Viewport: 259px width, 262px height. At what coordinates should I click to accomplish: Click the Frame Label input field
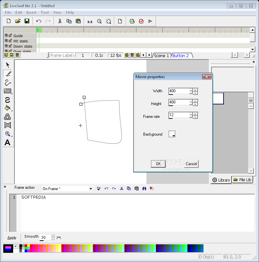coord(61,55)
